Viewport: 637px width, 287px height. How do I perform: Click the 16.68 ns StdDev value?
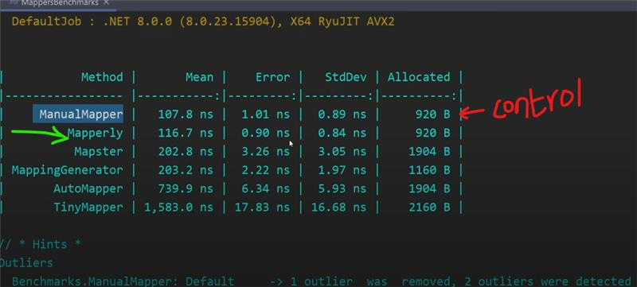[339, 207]
